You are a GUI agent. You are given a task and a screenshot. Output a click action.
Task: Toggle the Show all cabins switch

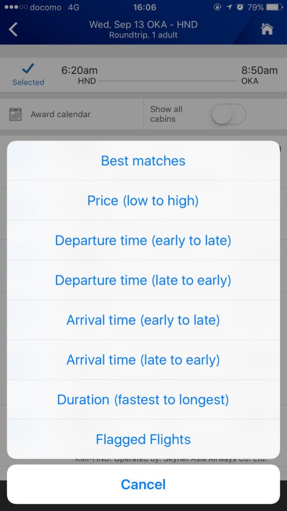tap(229, 114)
